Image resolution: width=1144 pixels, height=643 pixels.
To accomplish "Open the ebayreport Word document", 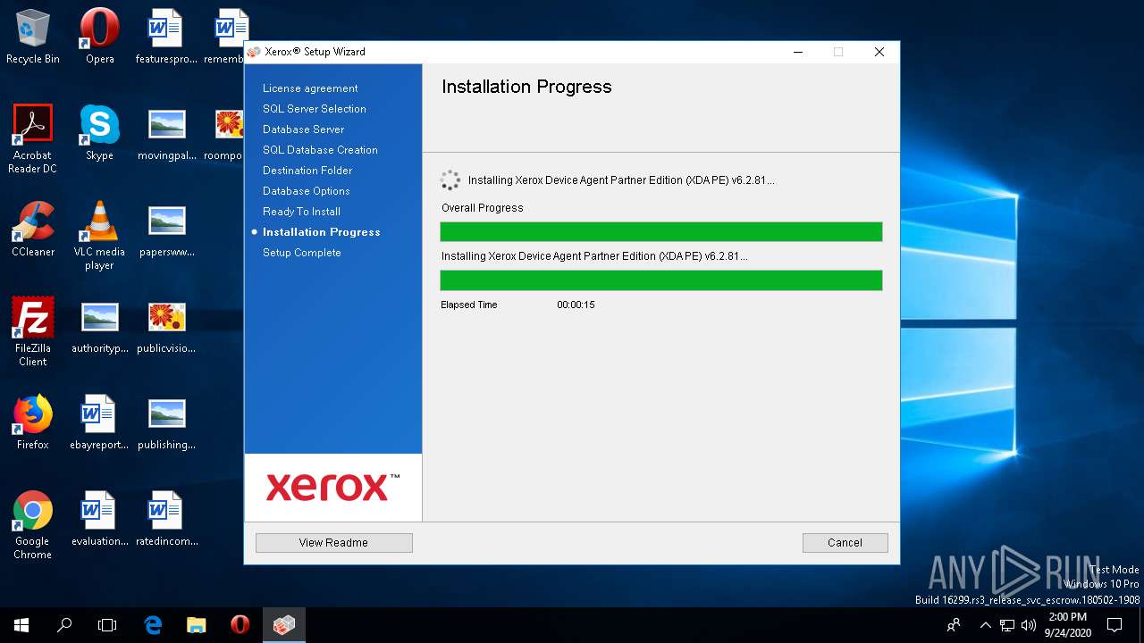I will [x=99, y=422].
